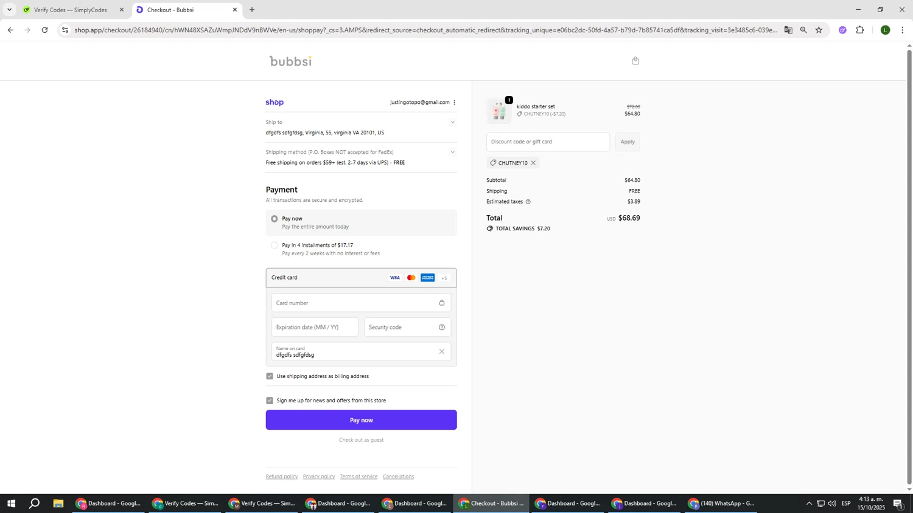The image size is (913, 513).
Task: Bookmark this page with the star
Action: (819, 30)
